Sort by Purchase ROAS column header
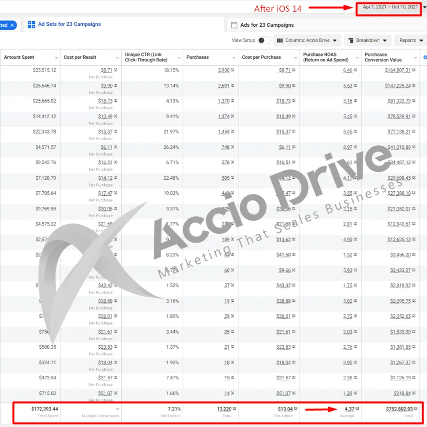Image resolution: width=427 pixels, height=427 pixels. coord(326,57)
